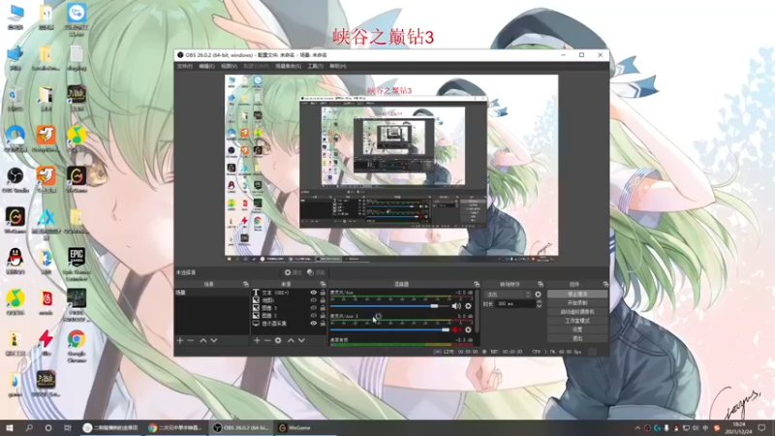The width and height of the screenshot is (775, 436).
Task: Pop out the Scene Transitions dock panel
Action: [541, 284]
